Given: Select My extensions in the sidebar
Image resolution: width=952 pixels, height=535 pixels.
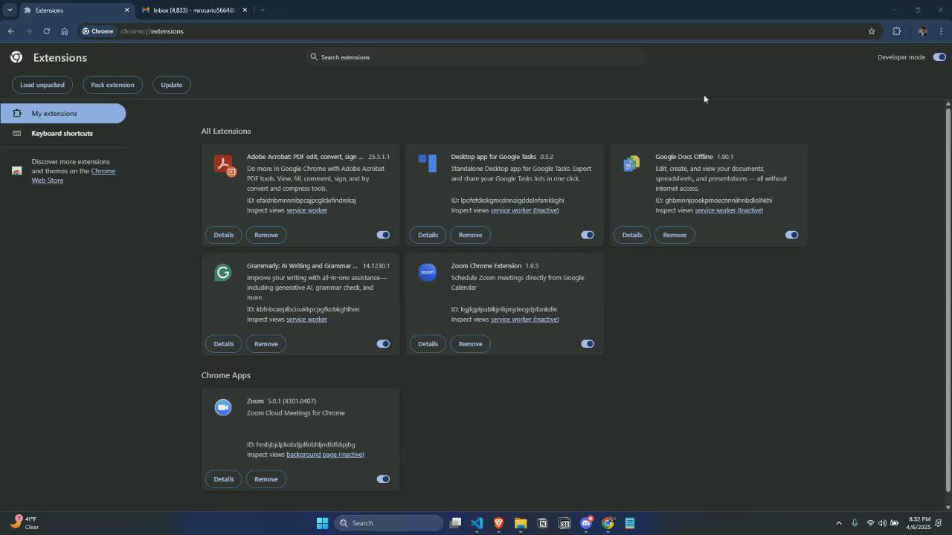Looking at the screenshot, I should [x=62, y=114].
